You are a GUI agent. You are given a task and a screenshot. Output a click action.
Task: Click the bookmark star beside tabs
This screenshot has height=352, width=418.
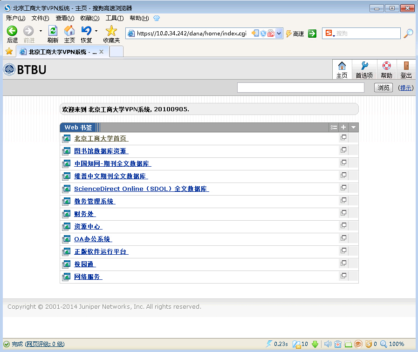(x=9, y=51)
